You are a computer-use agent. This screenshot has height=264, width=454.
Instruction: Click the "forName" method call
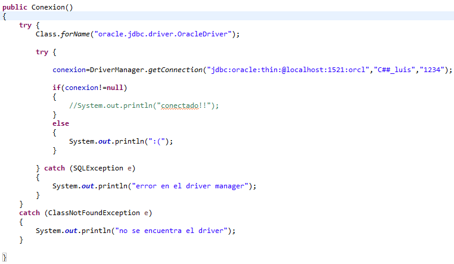(75, 34)
